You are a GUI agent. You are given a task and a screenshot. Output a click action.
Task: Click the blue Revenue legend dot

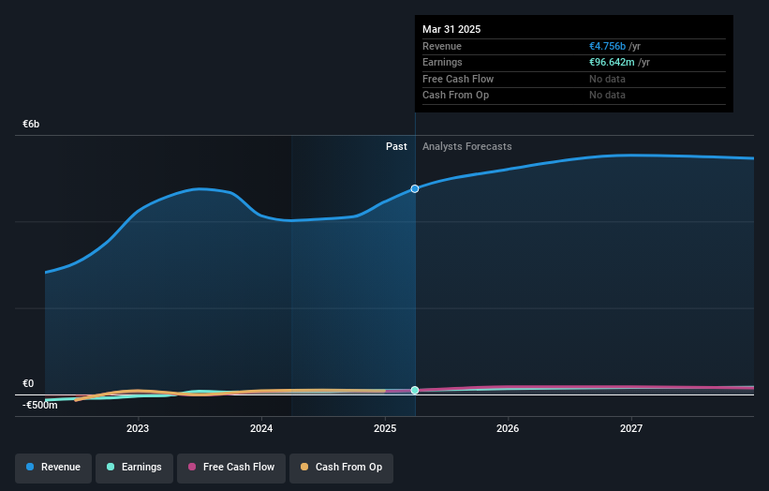(x=30, y=467)
